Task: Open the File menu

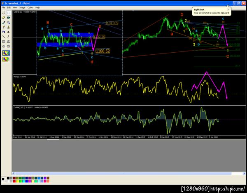Action: click(3, 7)
